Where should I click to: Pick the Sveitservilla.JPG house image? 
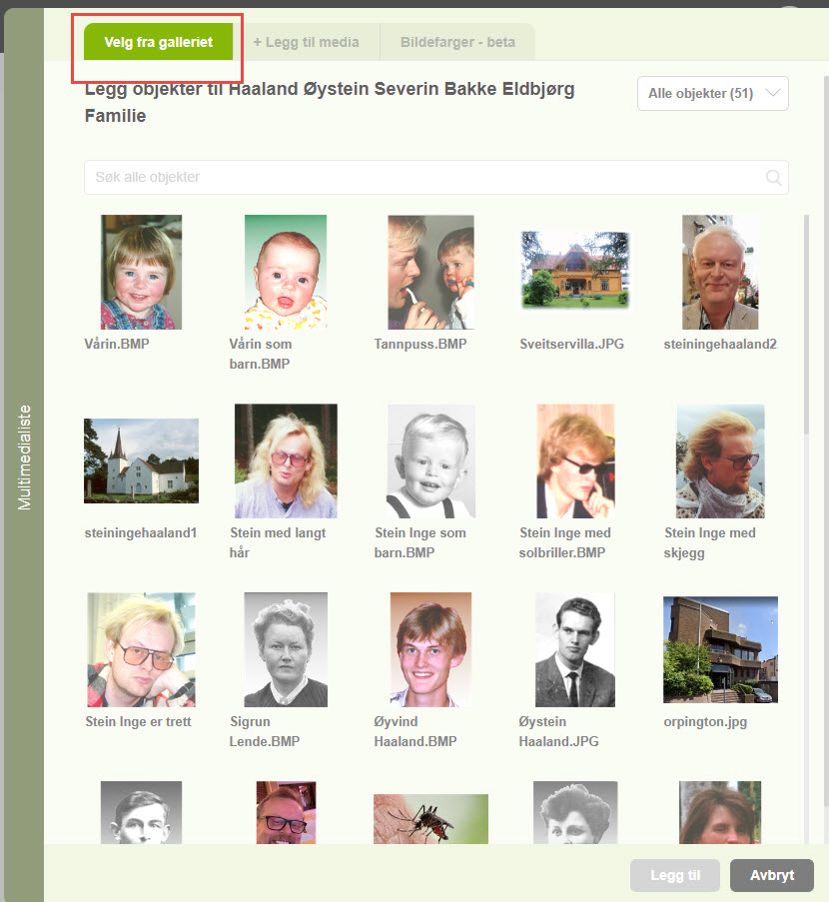tap(575, 270)
